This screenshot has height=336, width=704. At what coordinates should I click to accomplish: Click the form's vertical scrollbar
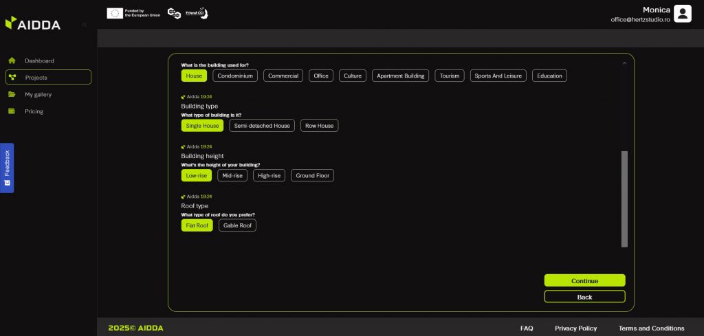(x=624, y=199)
